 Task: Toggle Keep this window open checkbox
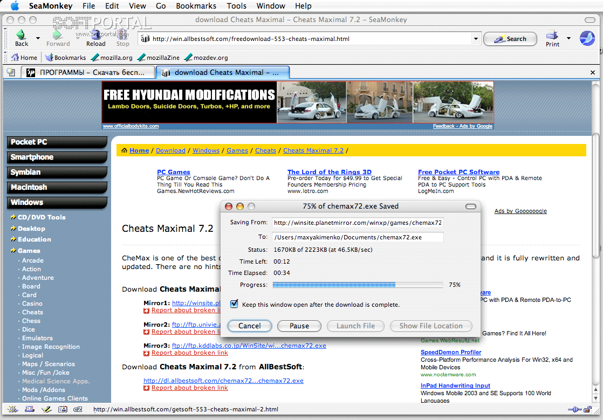click(234, 304)
